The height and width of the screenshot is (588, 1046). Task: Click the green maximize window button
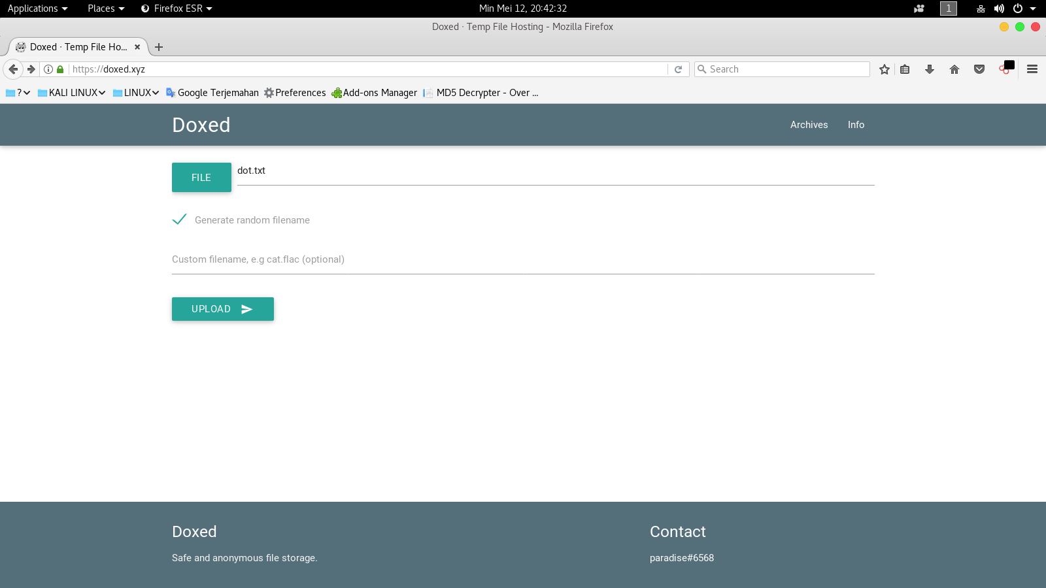point(1020,27)
